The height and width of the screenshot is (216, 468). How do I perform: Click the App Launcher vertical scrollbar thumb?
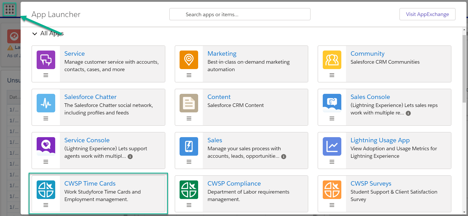(x=464, y=69)
